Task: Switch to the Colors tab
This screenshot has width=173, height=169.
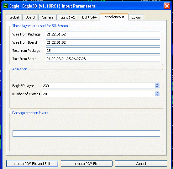Action: [x=136, y=17]
